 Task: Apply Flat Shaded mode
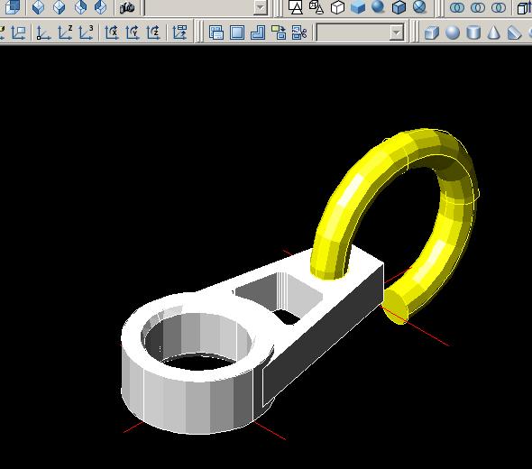pos(358,7)
